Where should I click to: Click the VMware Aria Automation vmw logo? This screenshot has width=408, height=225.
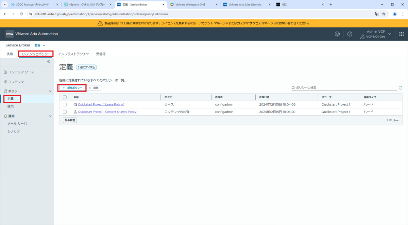click(10, 34)
